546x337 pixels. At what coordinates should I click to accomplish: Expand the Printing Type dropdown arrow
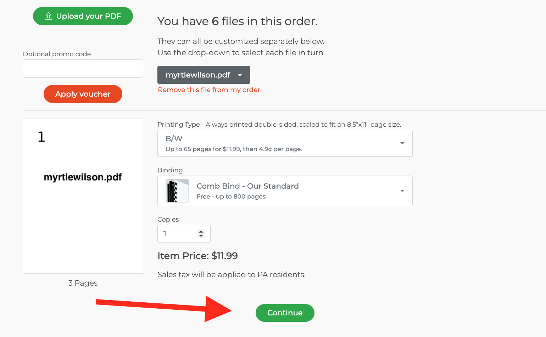(x=402, y=143)
